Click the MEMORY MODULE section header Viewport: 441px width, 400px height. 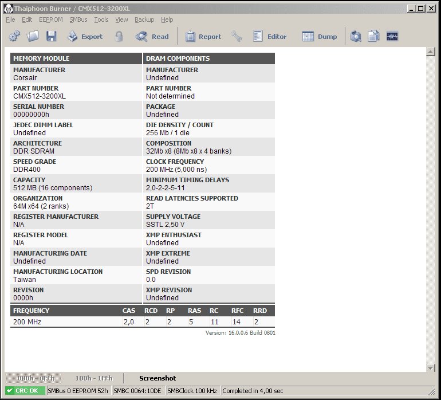(x=76, y=58)
